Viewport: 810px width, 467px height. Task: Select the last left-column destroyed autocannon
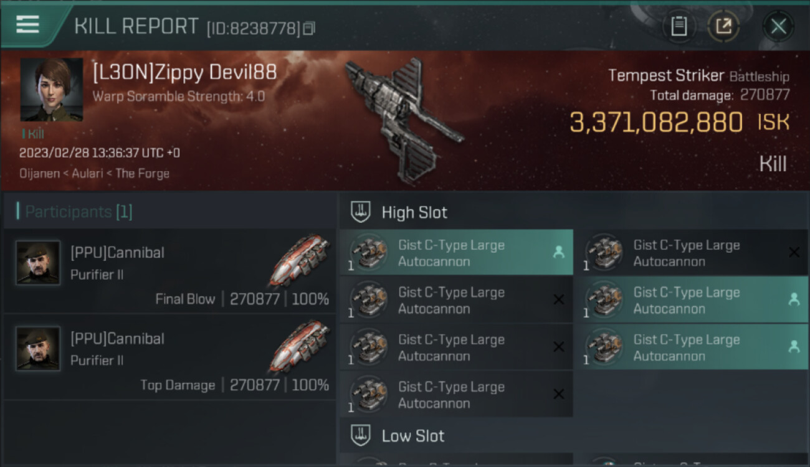pyautogui.click(x=456, y=395)
